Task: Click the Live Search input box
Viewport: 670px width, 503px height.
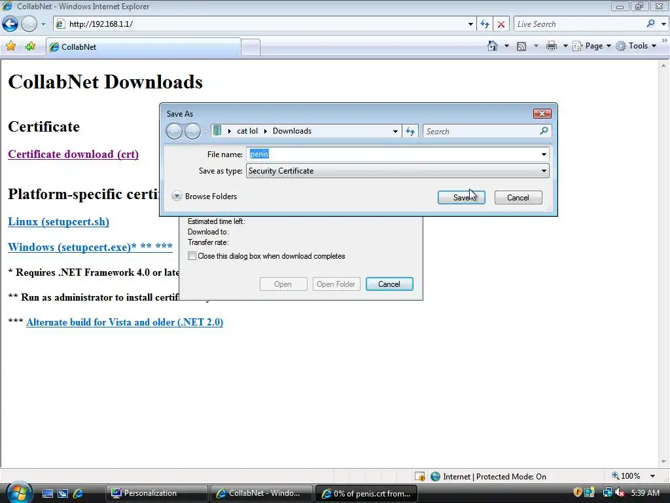Action: tap(579, 24)
